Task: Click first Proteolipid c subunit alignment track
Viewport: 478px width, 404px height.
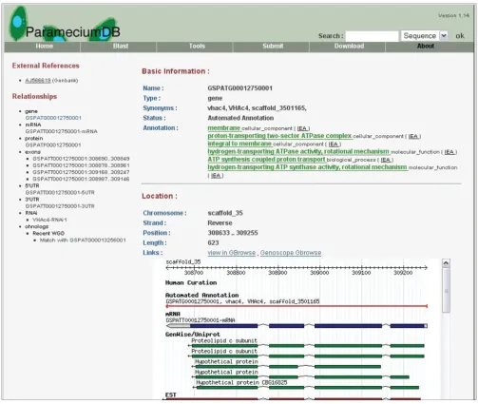Action: coord(306,346)
